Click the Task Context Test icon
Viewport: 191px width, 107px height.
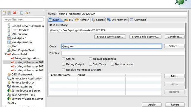(9, 95)
